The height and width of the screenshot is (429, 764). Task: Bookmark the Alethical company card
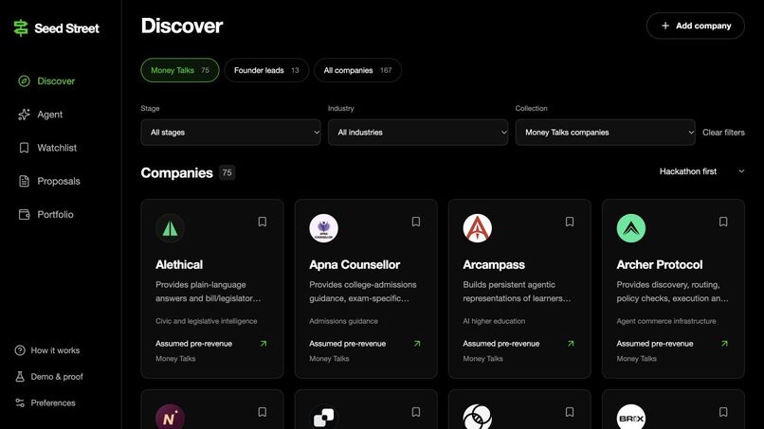click(x=263, y=222)
